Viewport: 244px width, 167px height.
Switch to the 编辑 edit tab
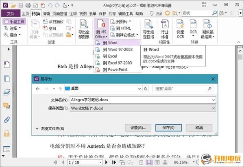point(46,14)
